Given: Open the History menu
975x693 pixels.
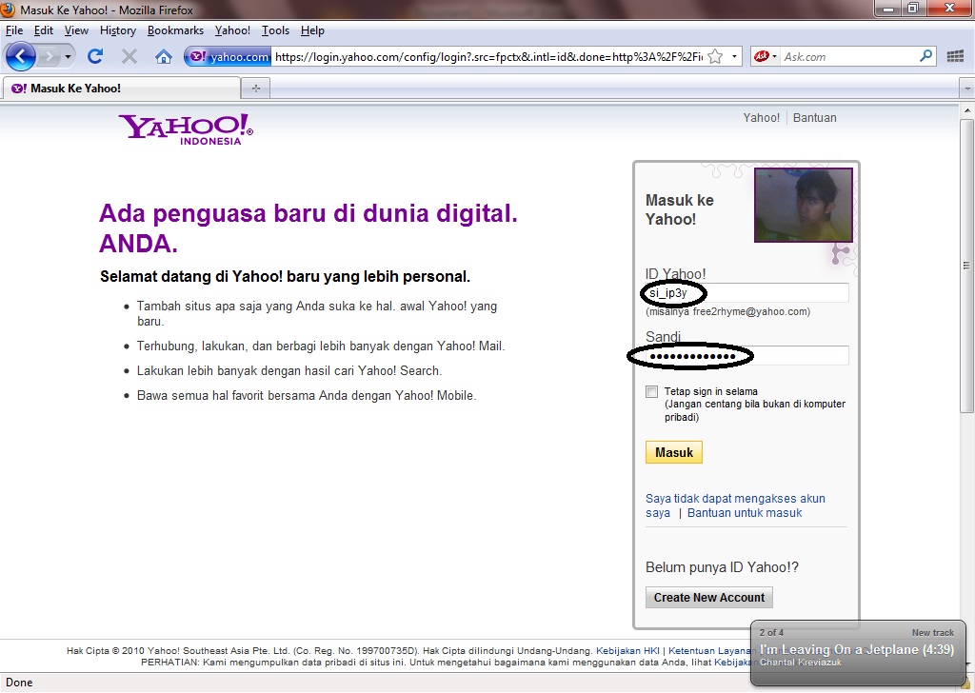Looking at the screenshot, I should coord(117,30).
